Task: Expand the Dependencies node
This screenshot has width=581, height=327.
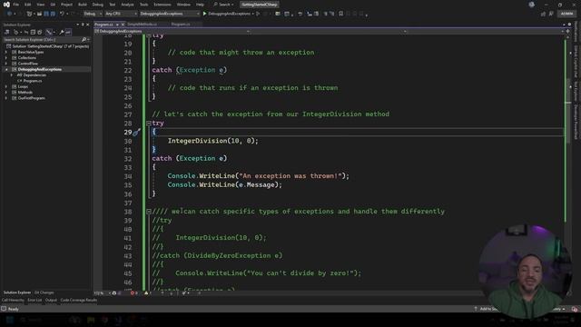Action: 12,74
